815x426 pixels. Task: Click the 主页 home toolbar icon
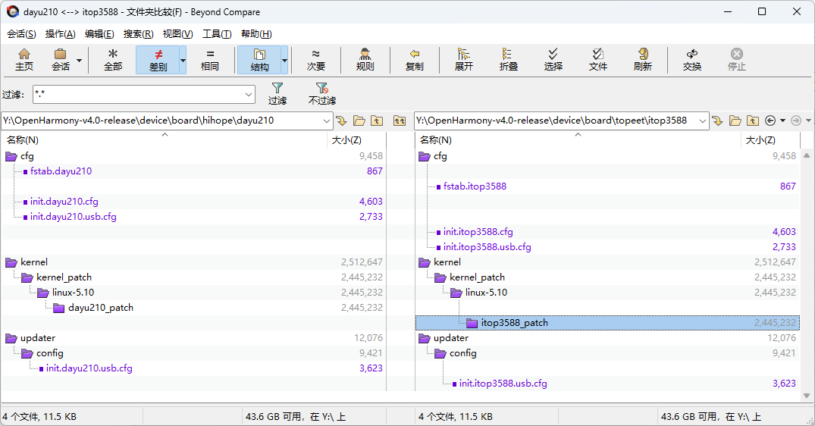[x=24, y=60]
